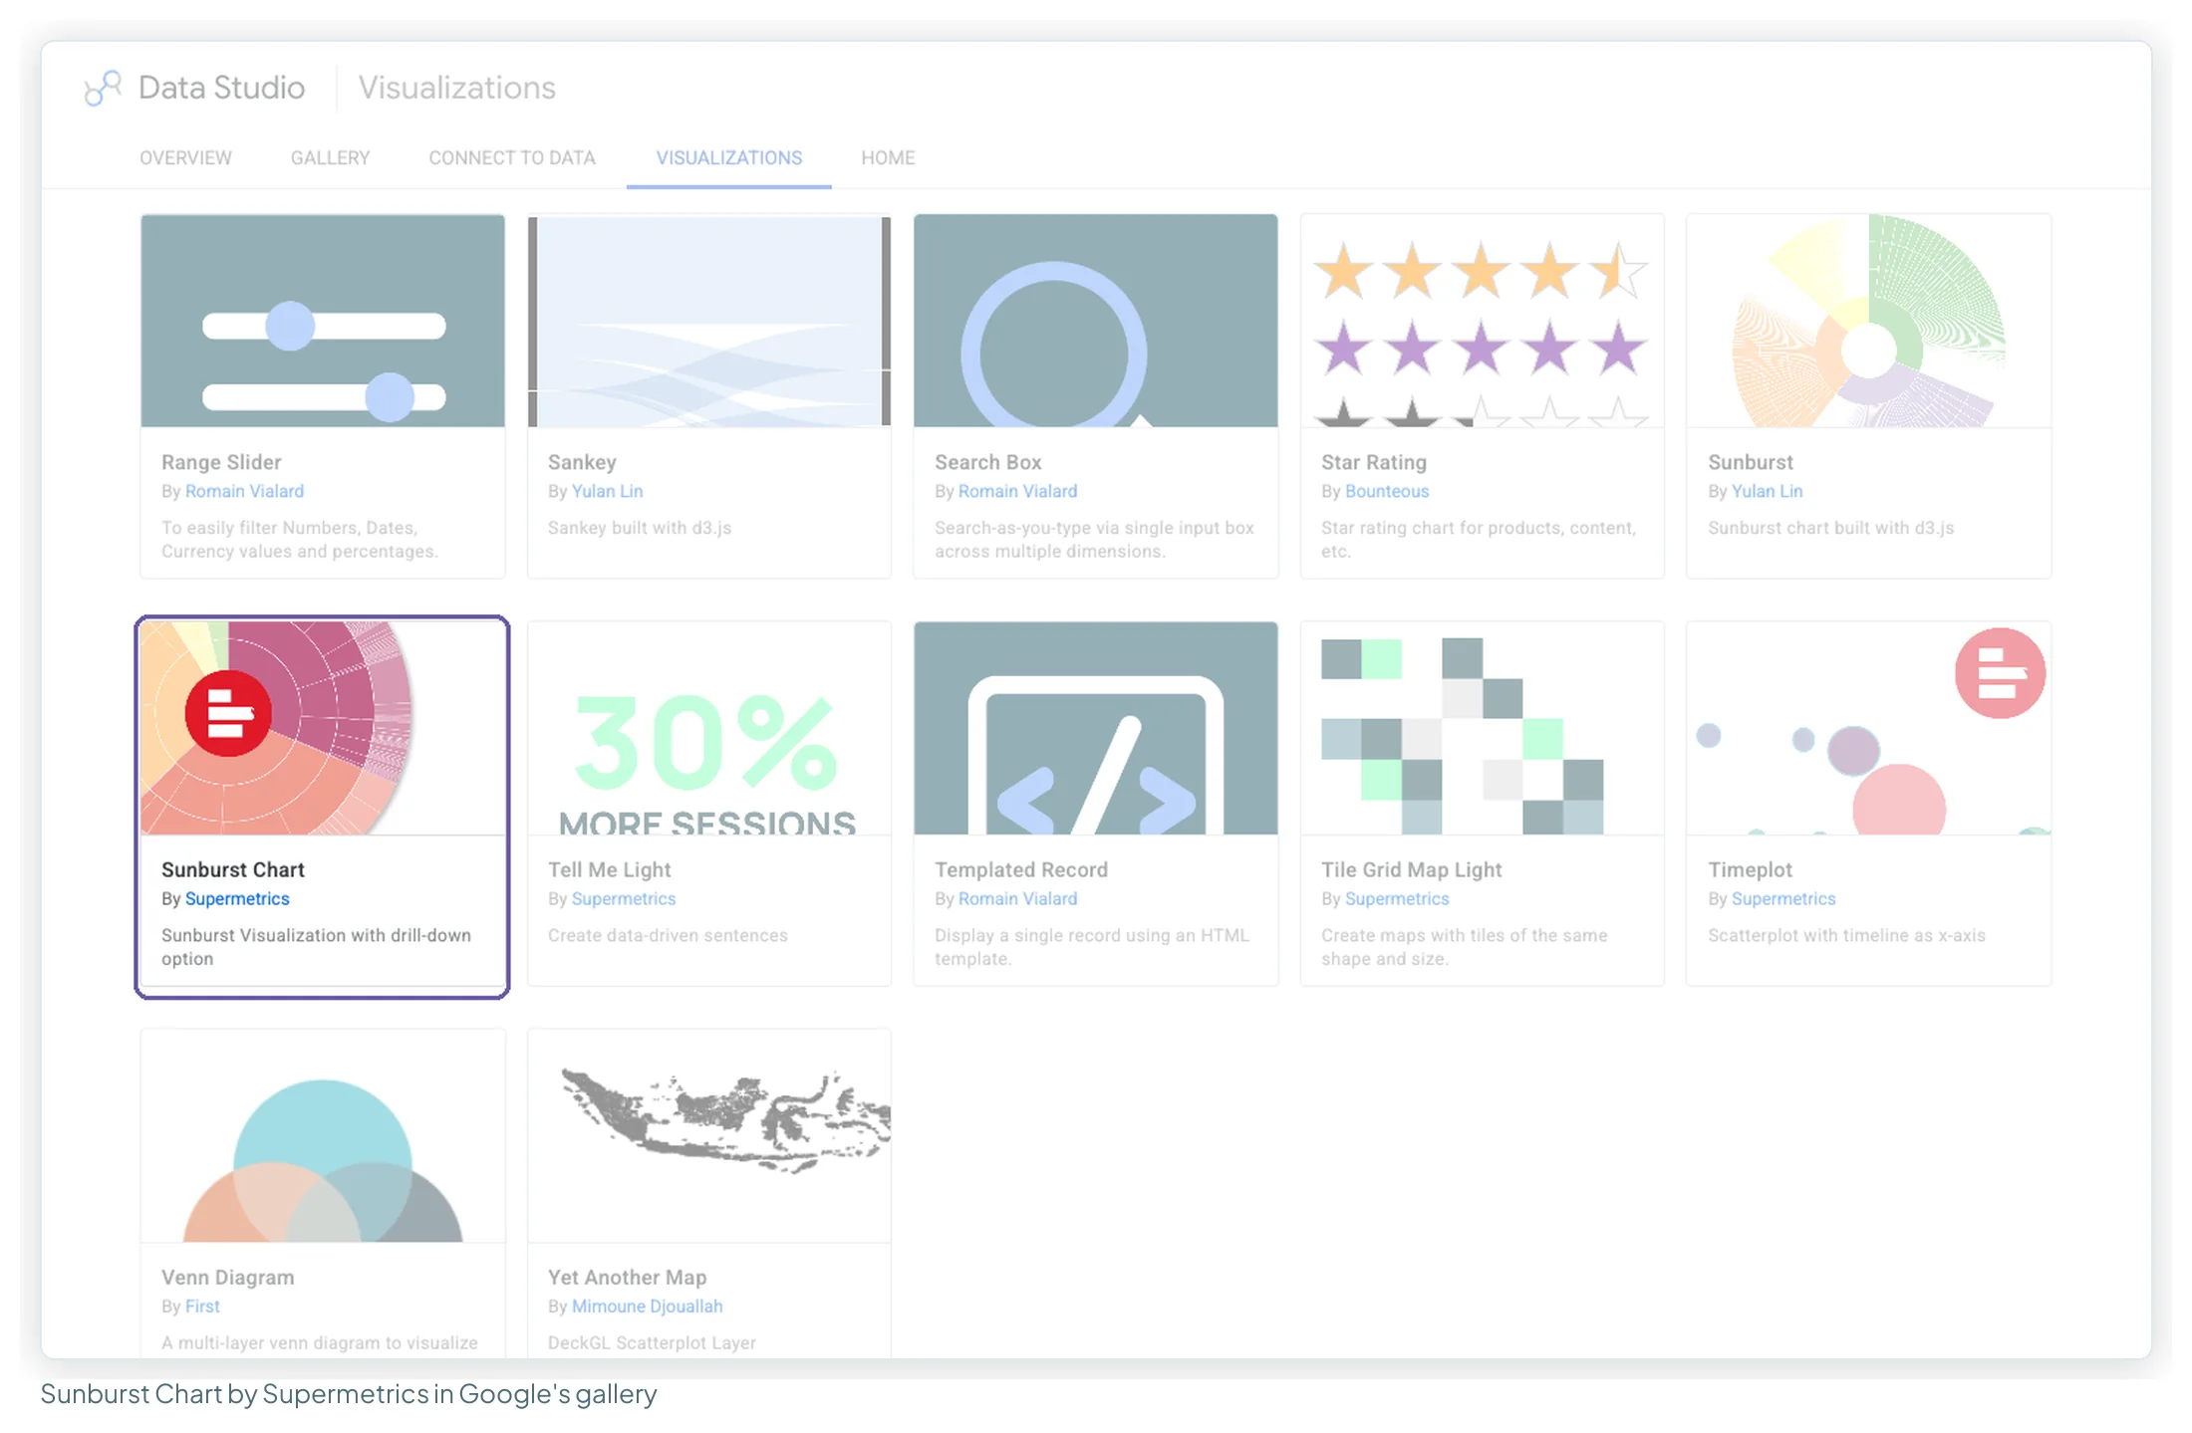Click the 'Create data-driven sentences' description

(668, 935)
